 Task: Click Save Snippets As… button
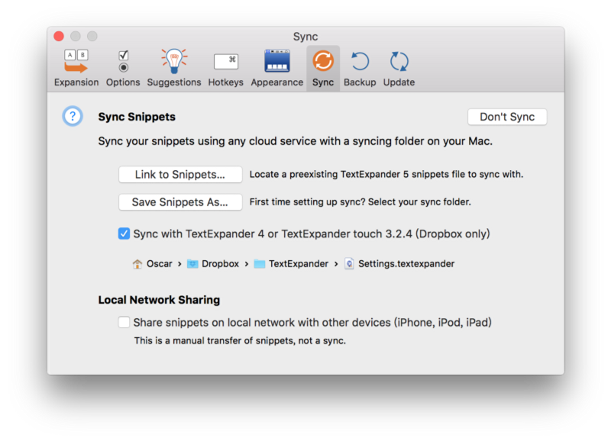180,202
